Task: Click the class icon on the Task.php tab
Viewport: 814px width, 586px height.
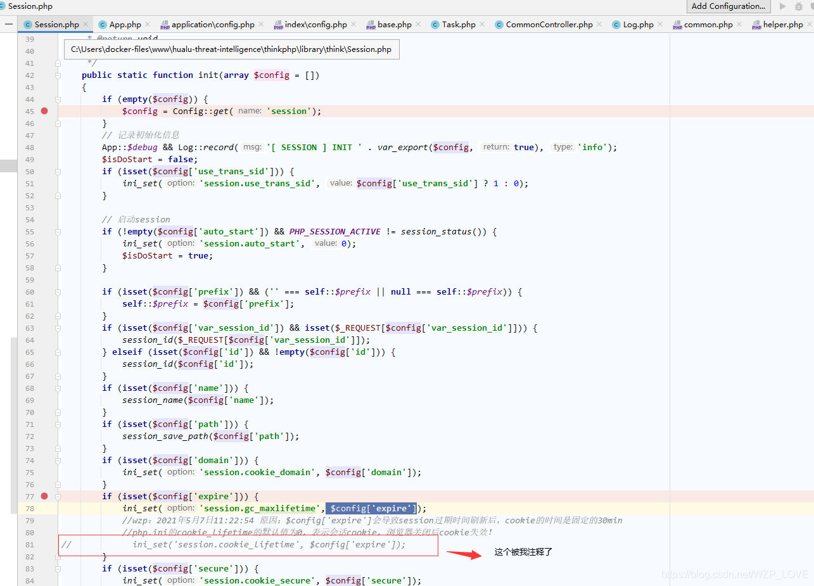Action: (x=435, y=24)
